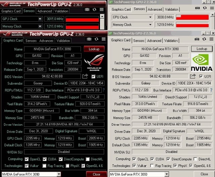Click Name field in ROG Graphics Card window
215x177 pixels.
click(x=52, y=49)
